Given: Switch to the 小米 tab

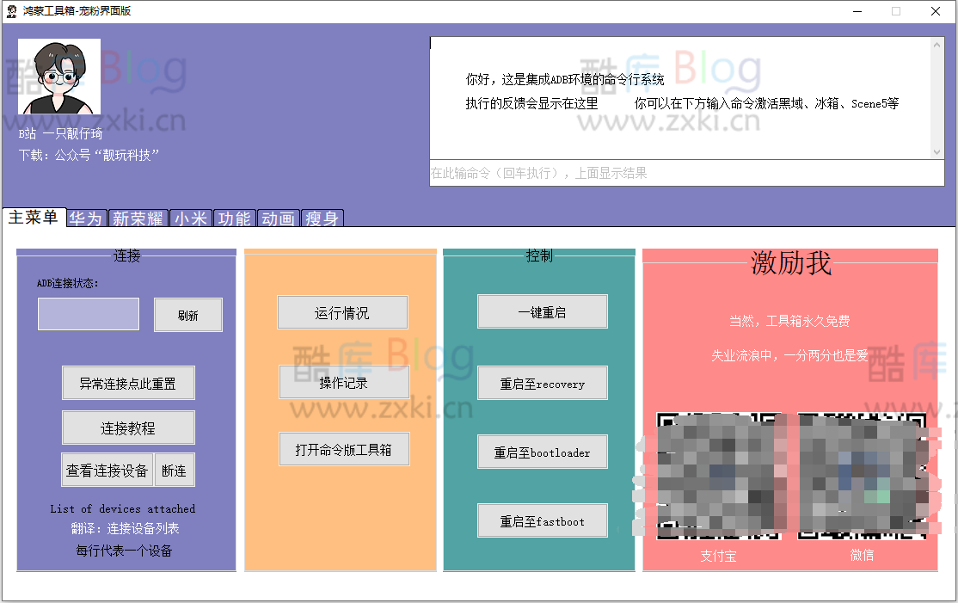Looking at the screenshot, I should (191, 218).
